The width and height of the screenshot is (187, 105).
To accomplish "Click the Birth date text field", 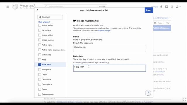I will coord(110,68).
